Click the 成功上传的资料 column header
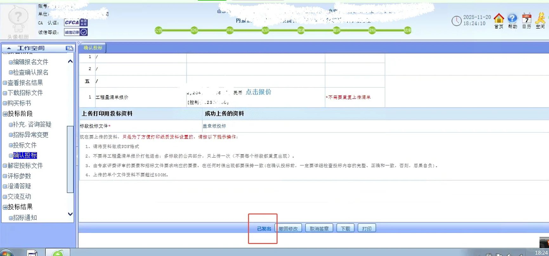Viewport: 549px width, 256px height. point(224,114)
